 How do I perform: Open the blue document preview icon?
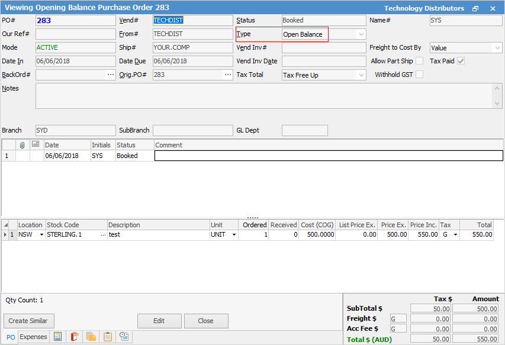pos(57,336)
